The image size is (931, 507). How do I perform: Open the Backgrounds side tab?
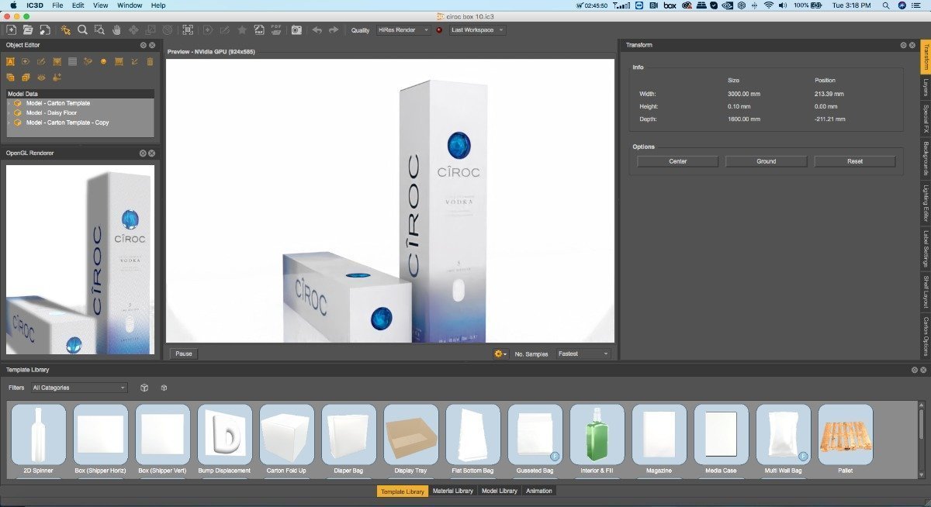[926, 158]
